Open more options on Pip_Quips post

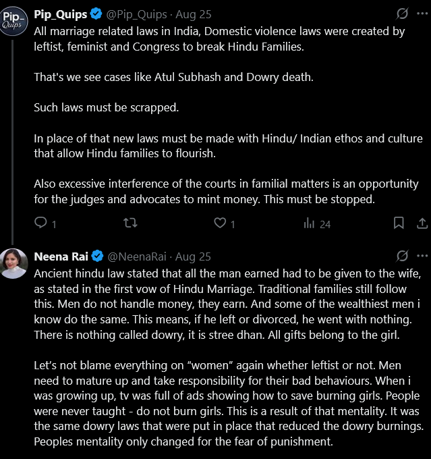422,13
